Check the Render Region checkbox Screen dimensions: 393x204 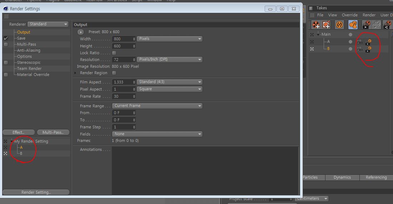[114, 73]
